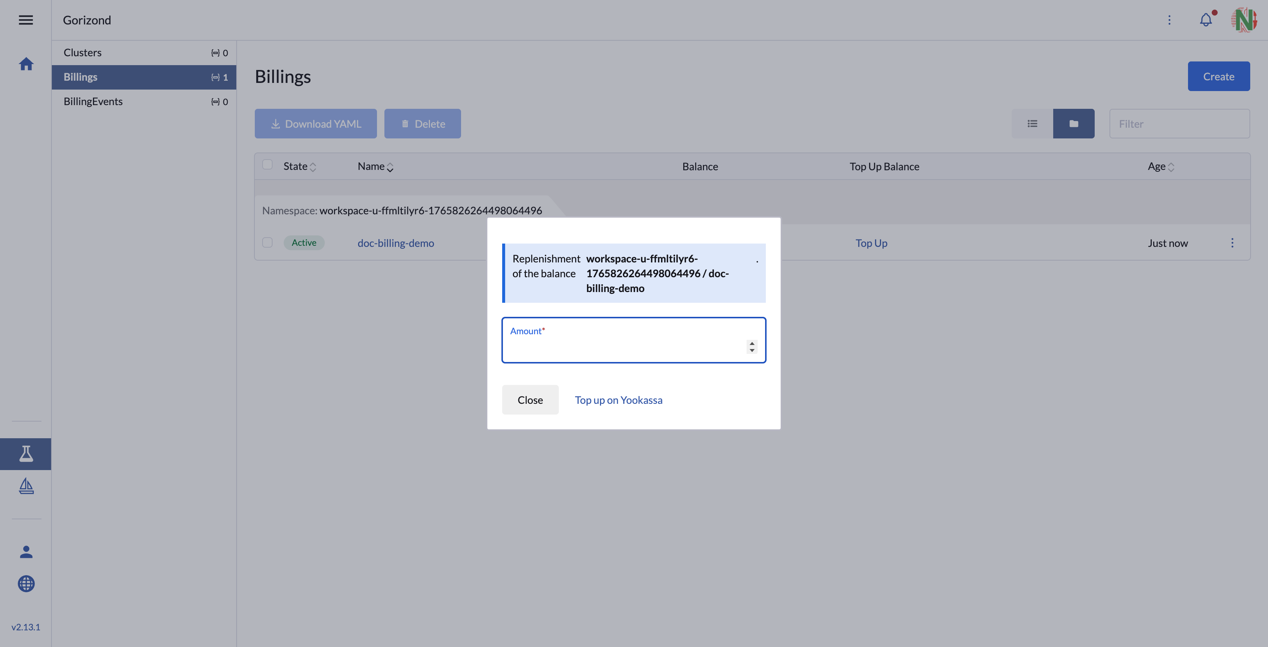Select the flask experiments icon in sidebar
The height and width of the screenshot is (647, 1268).
26,454
